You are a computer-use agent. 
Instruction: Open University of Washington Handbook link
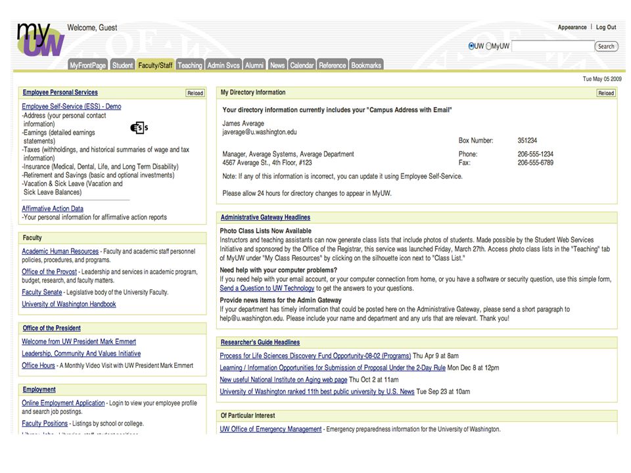tap(69, 304)
